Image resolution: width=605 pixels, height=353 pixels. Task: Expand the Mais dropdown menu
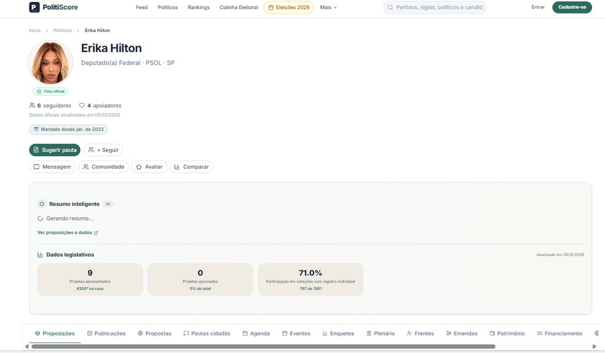[x=328, y=7]
